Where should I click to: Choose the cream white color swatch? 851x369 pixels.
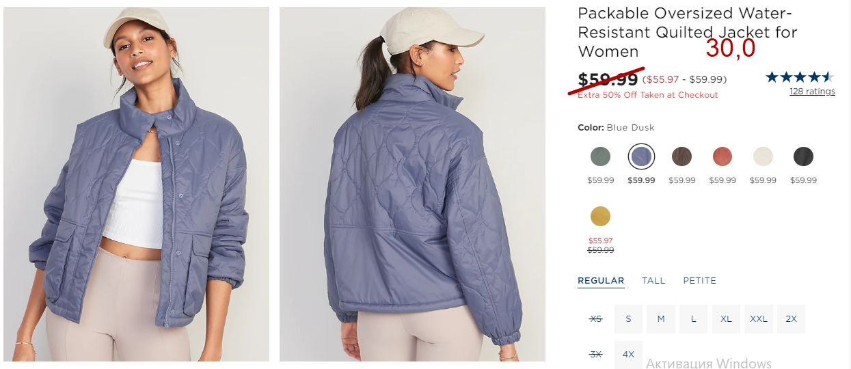coord(763,156)
